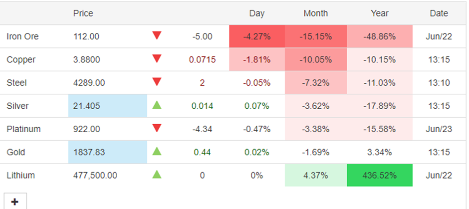
Task: Select the green 436.52% Lithium year cell
Action: 379,176
